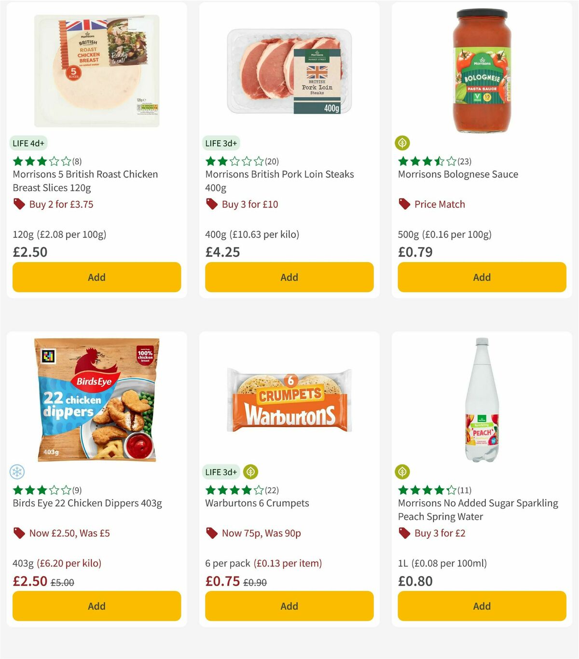Viewport: 579px width, 659px height.
Task: Click the third star in the Chicken Dippers rating
Action: (x=41, y=490)
